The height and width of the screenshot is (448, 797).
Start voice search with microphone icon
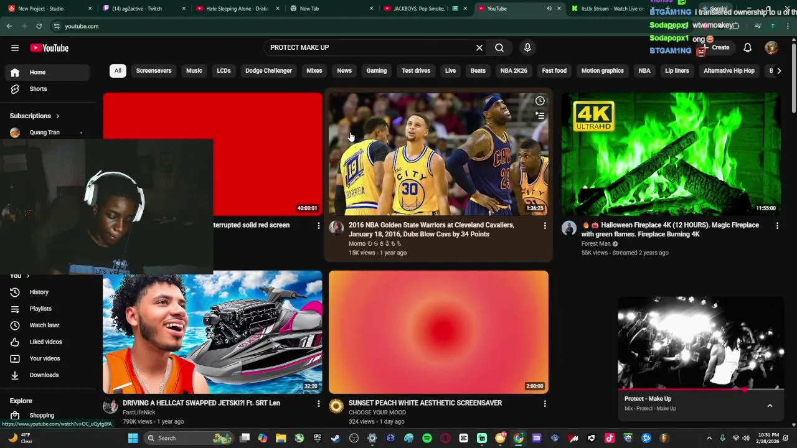527,47
